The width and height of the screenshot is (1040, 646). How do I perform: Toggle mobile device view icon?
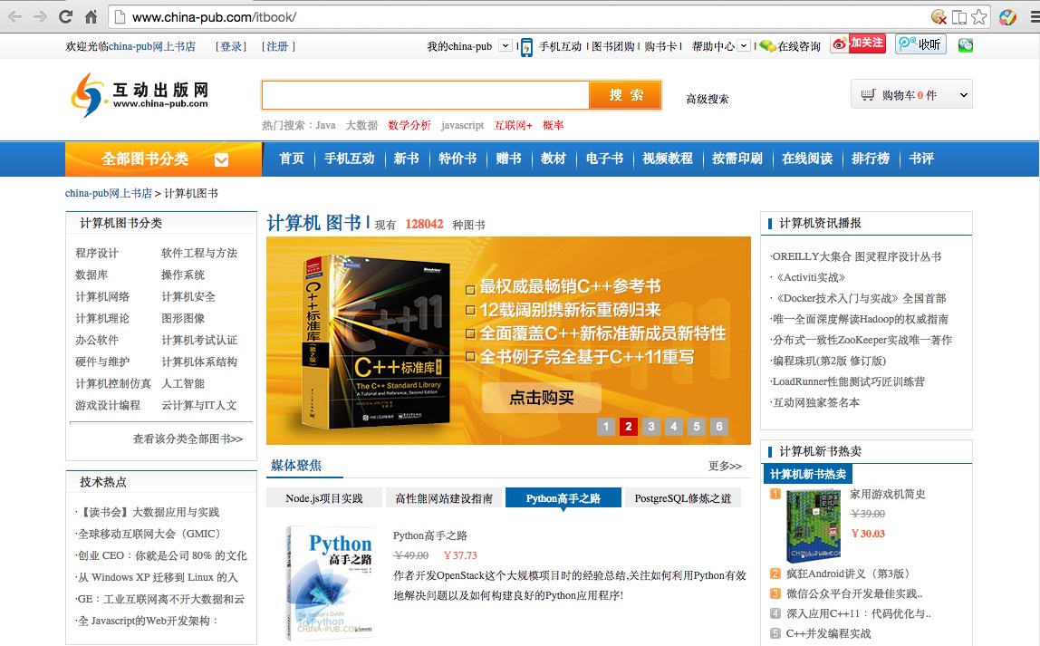click(959, 17)
